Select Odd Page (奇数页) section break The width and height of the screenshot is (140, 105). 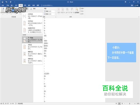click(32, 61)
